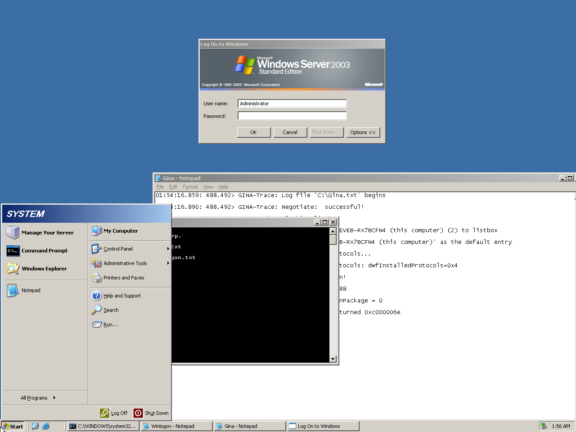The width and height of the screenshot is (576, 432).
Task: Open the Format menu in Gina - Notepad
Action: pos(190,187)
